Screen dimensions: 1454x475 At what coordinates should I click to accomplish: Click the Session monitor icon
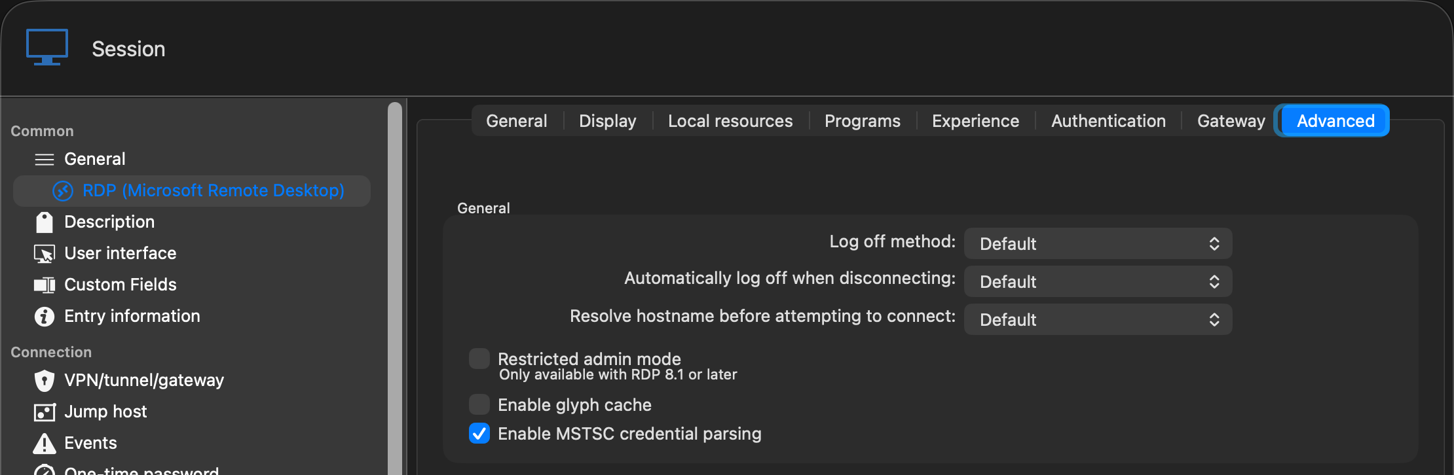point(47,47)
